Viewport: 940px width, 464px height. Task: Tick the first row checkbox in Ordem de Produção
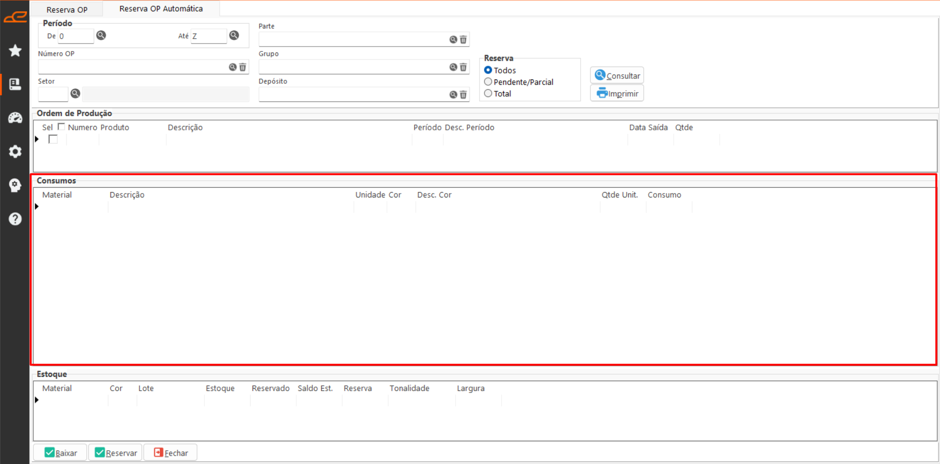[53, 140]
